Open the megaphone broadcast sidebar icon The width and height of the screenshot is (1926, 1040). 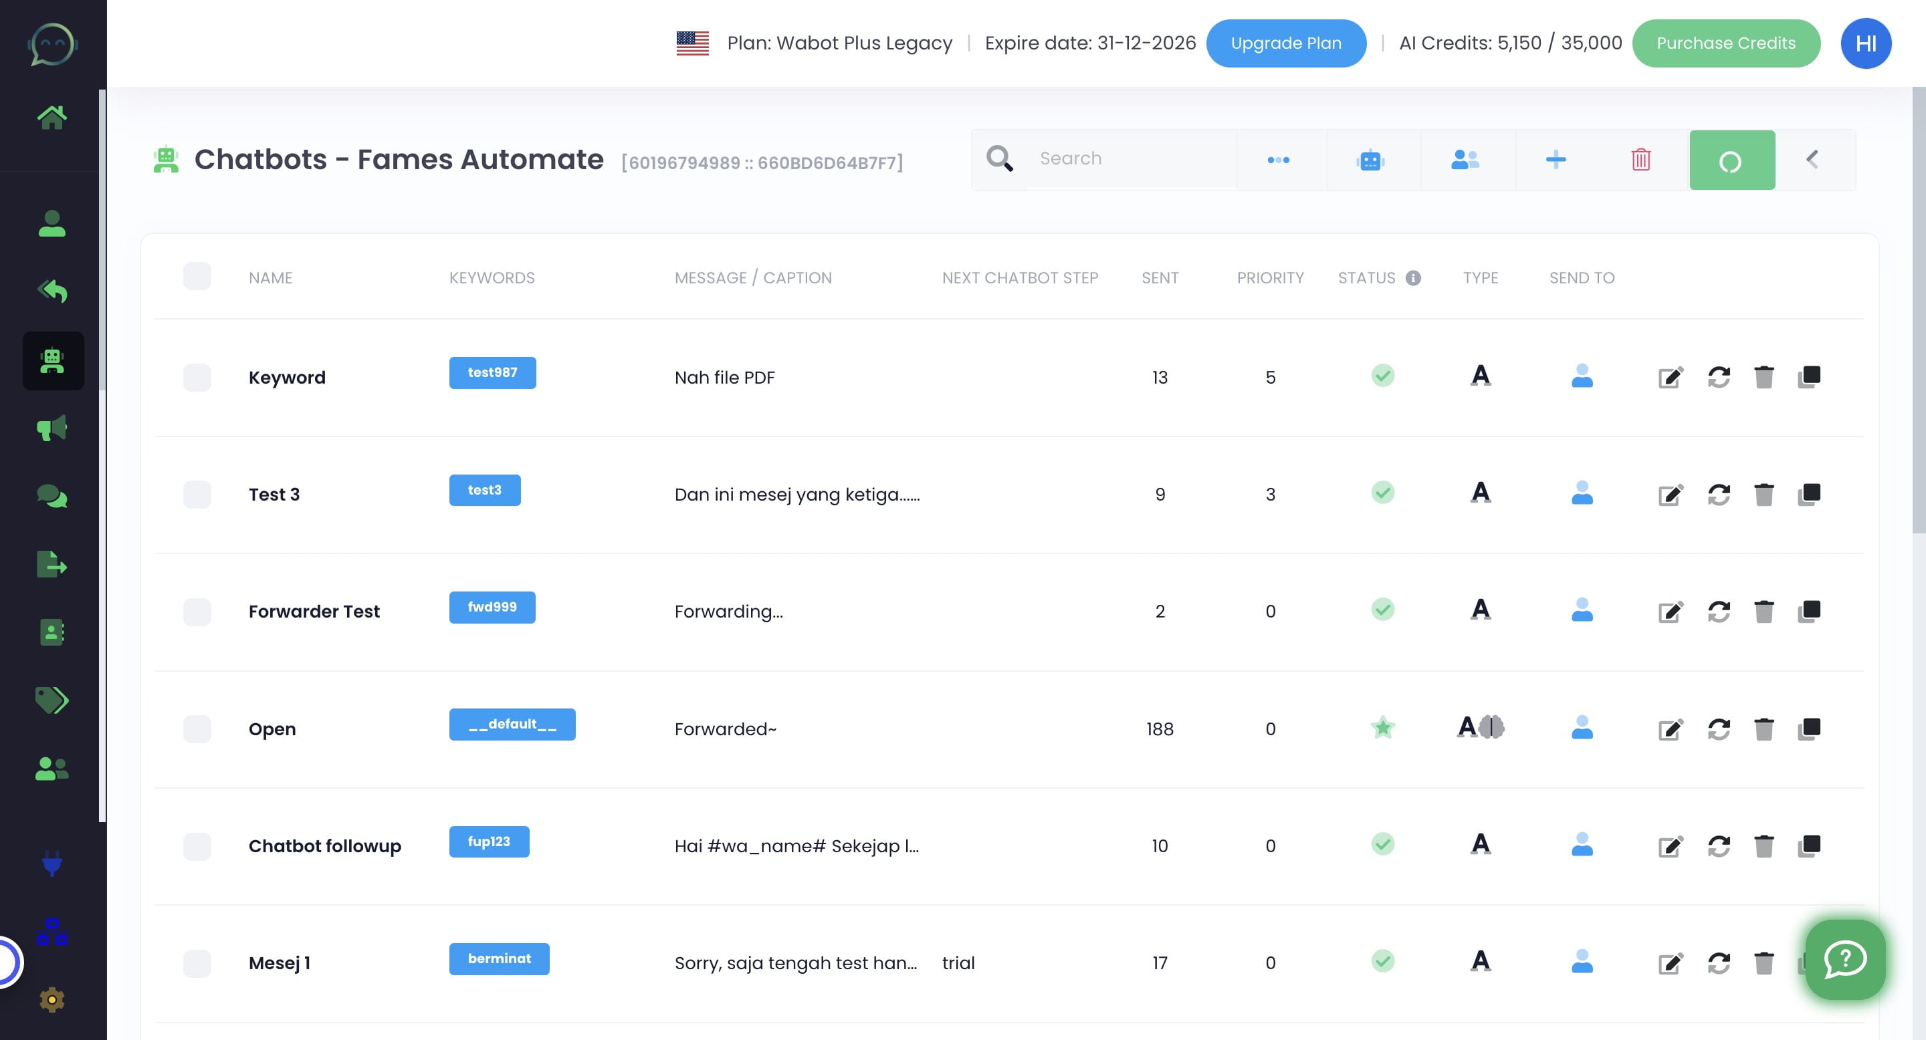point(51,428)
